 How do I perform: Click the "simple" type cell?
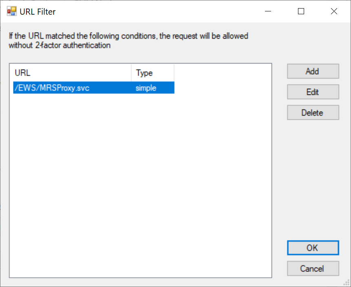[x=146, y=88]
